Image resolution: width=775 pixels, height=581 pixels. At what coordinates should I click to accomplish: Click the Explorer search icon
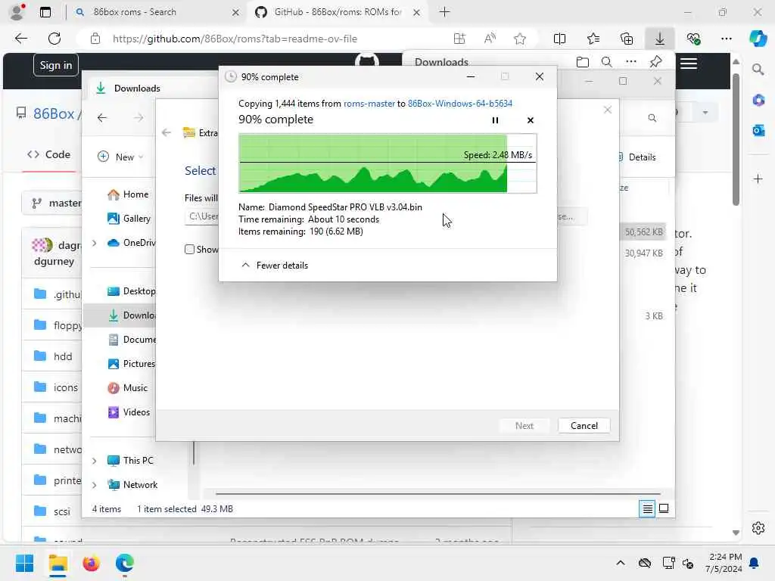652,117
